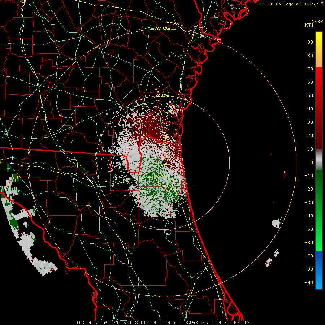Click the 70 value on velocity scale
Viewport: 325px width, 325px height.
coord(310,69)
